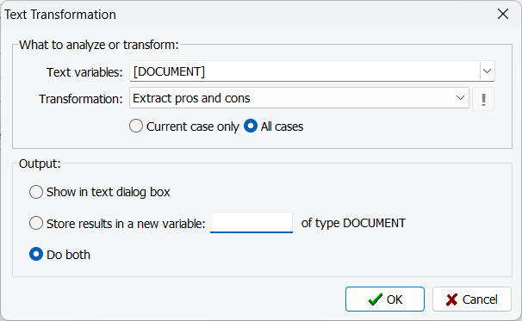Open the Text variables dropdown arrow
522x321 pixels.
(x=487, y=71)
